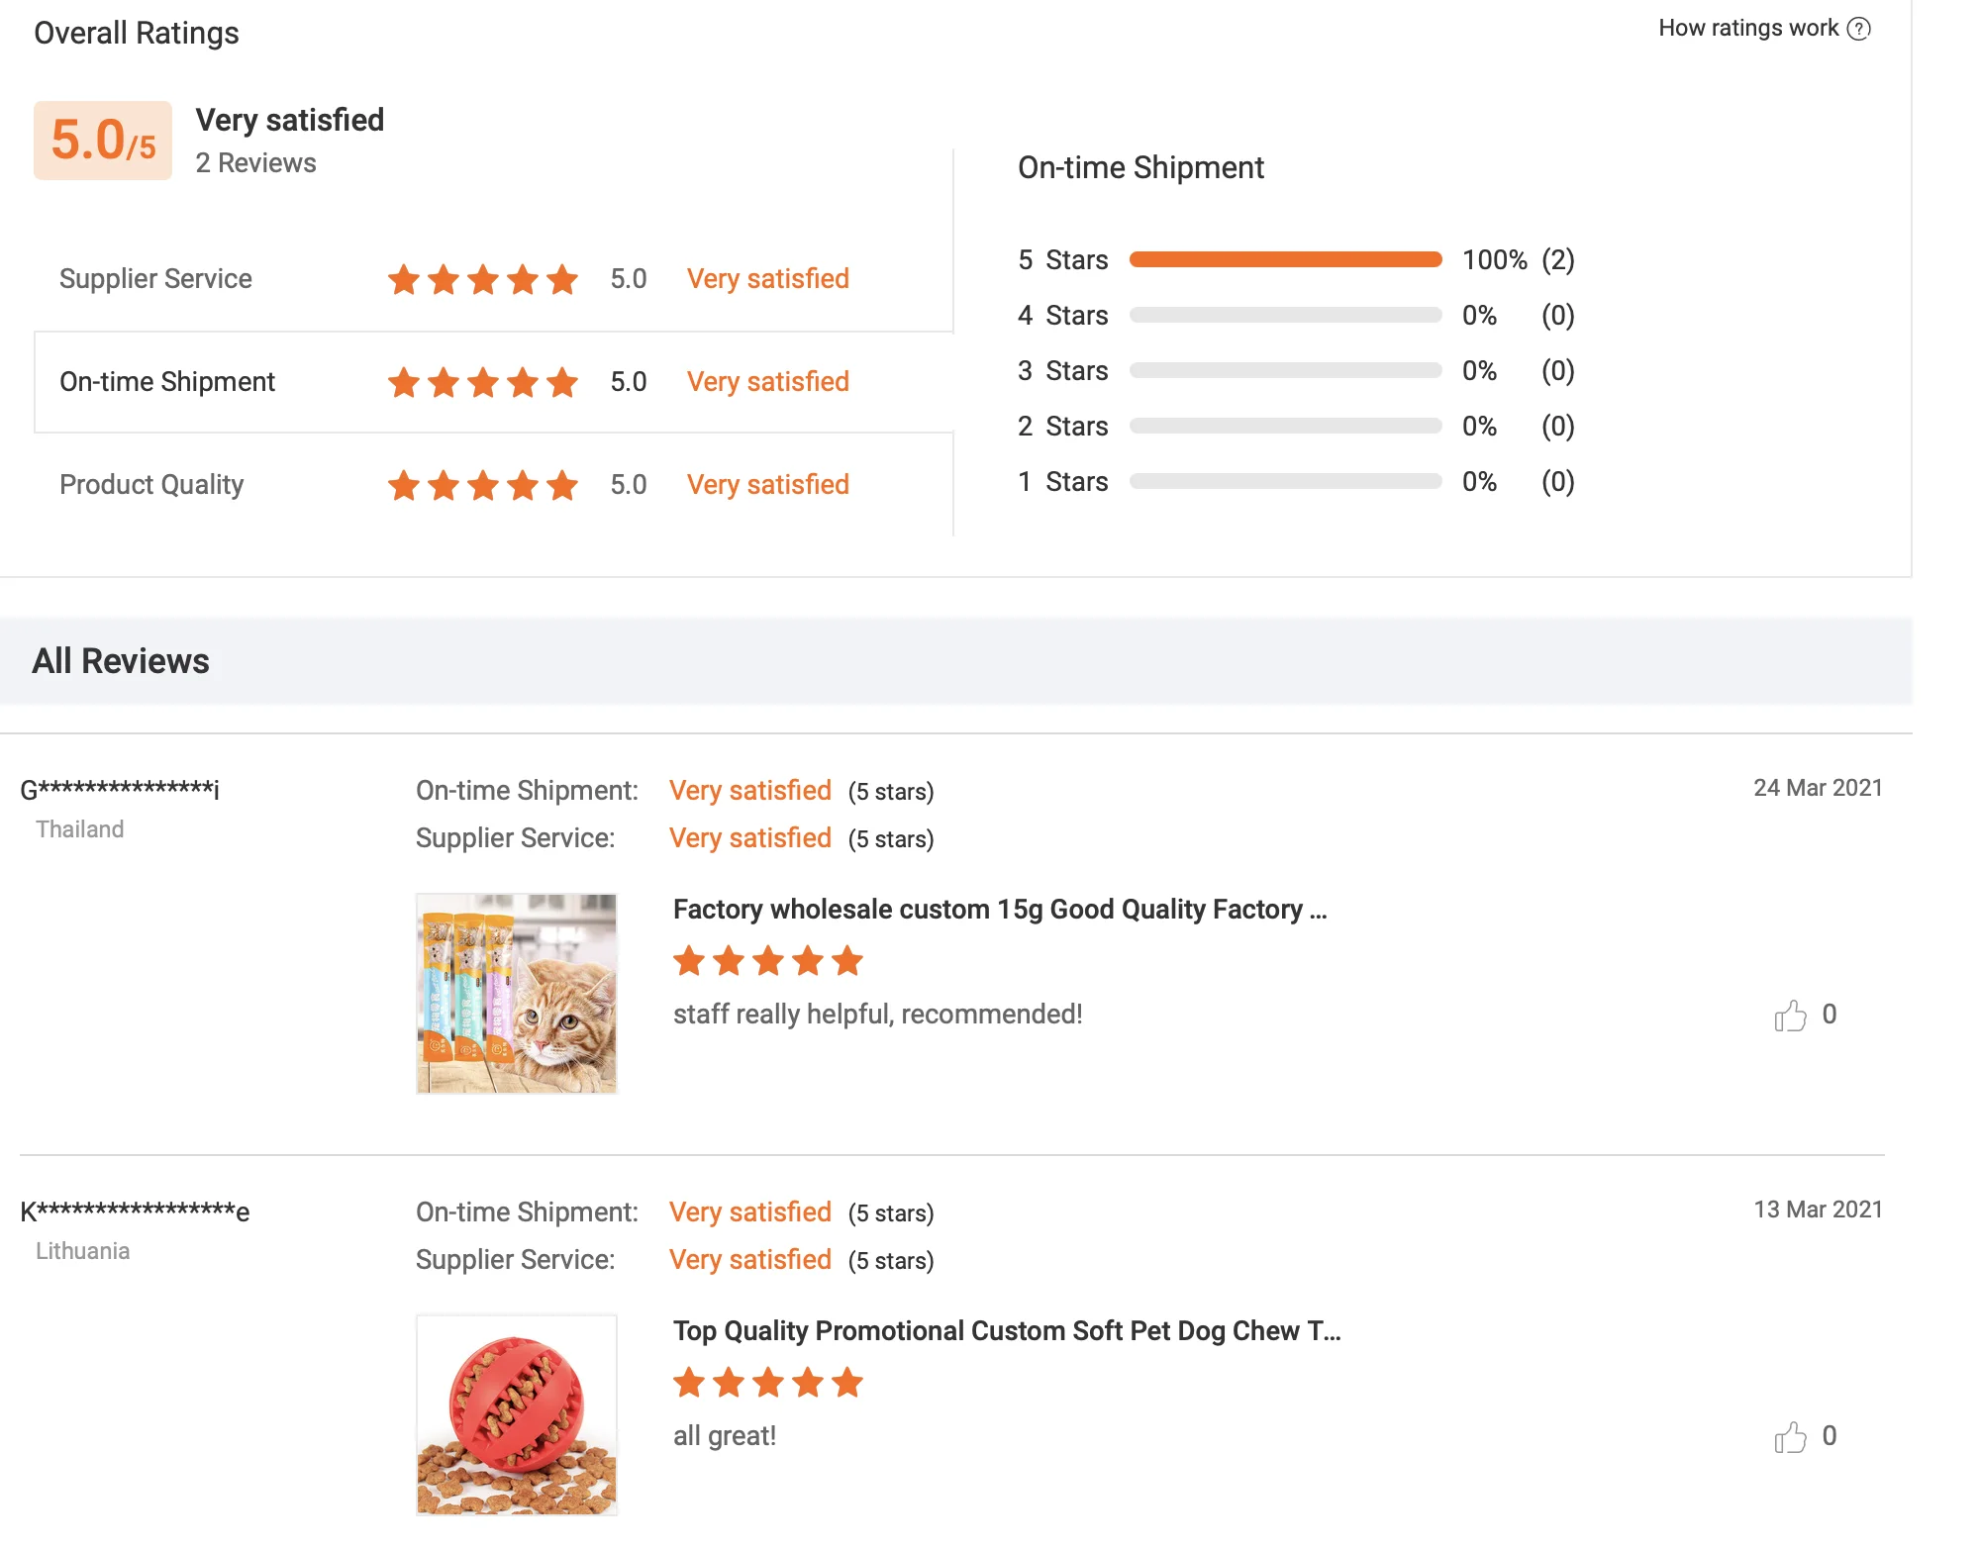Select the Supplier Service rating tab

[155, 279]
